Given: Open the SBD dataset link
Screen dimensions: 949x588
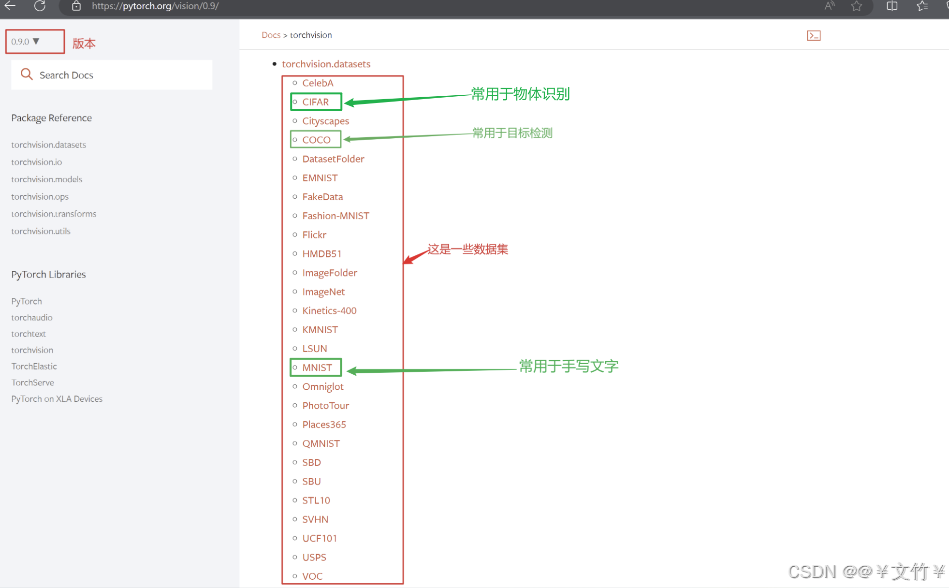Looking at the screenshot, I should click(311, 462).
